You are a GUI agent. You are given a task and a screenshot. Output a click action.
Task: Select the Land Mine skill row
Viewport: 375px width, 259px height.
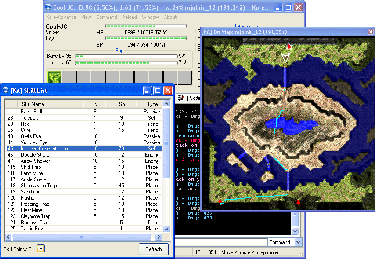coord(84,173)
